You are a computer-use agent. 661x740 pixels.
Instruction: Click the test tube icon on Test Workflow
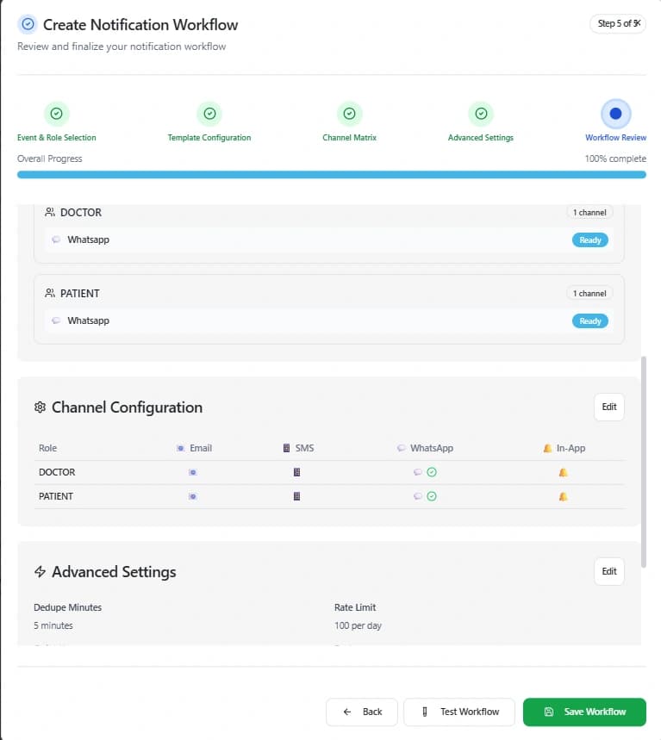tap(425, 712)
